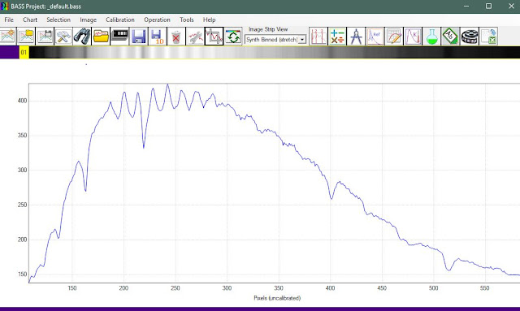Open the Selection menu

pyautogui.click(x=58, y=19)
